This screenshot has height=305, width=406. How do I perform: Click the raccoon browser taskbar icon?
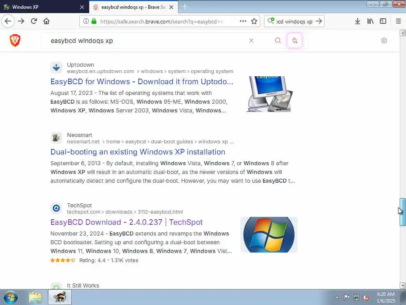[60, 297]
